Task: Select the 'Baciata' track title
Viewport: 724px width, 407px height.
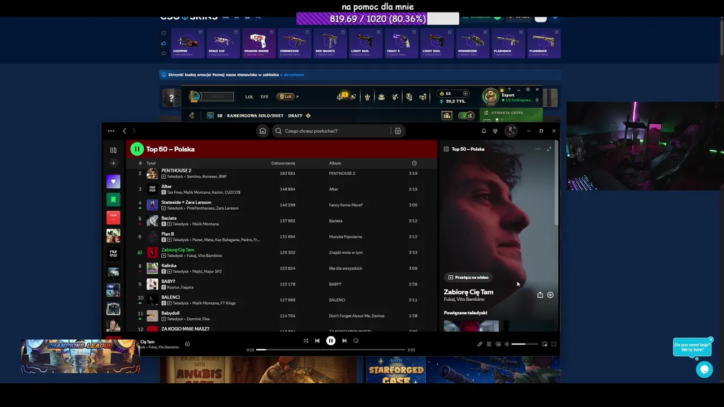Action: point(169,218)
